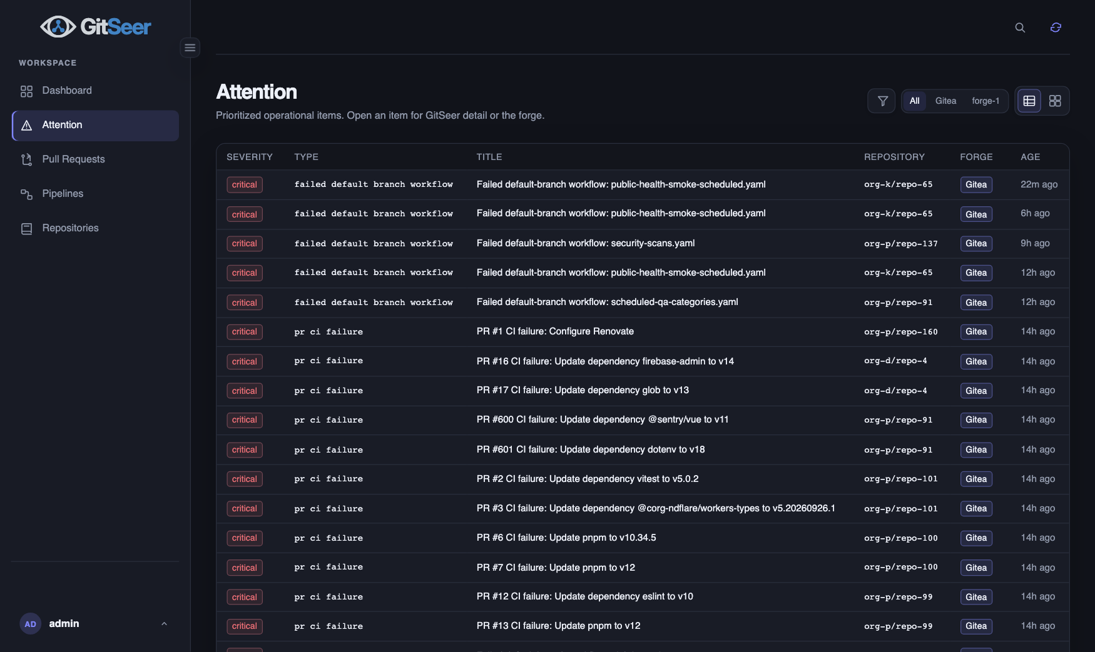Click the critical badge in the PR #17 row
The width and height of the screenshot is (1095, 652).
[245, 391]
